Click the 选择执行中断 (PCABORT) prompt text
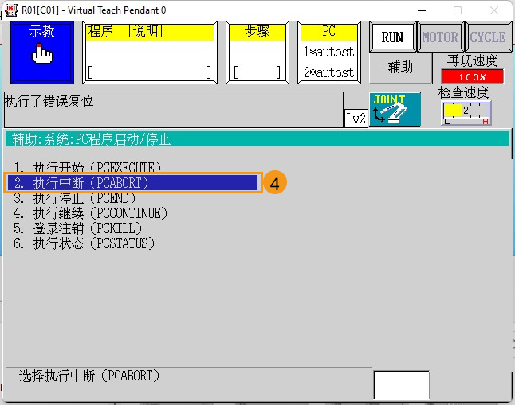 point(89,376)
